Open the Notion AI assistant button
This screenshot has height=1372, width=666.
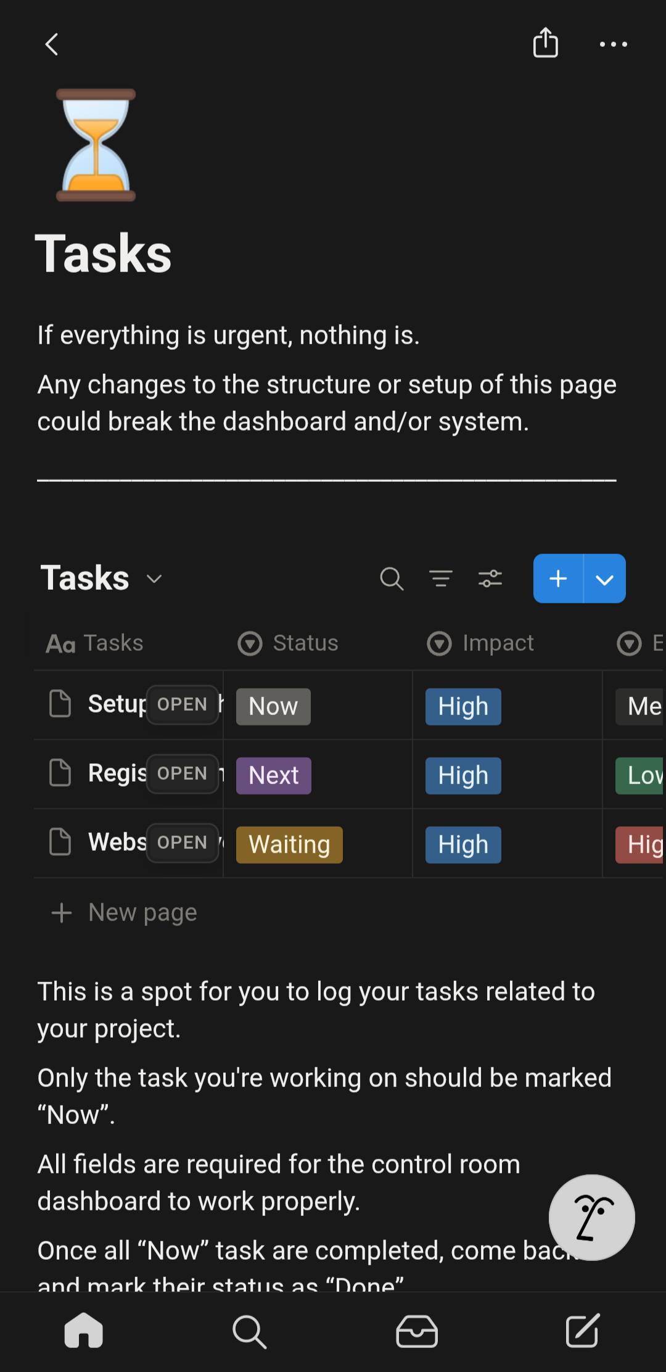click(591, 1217)
